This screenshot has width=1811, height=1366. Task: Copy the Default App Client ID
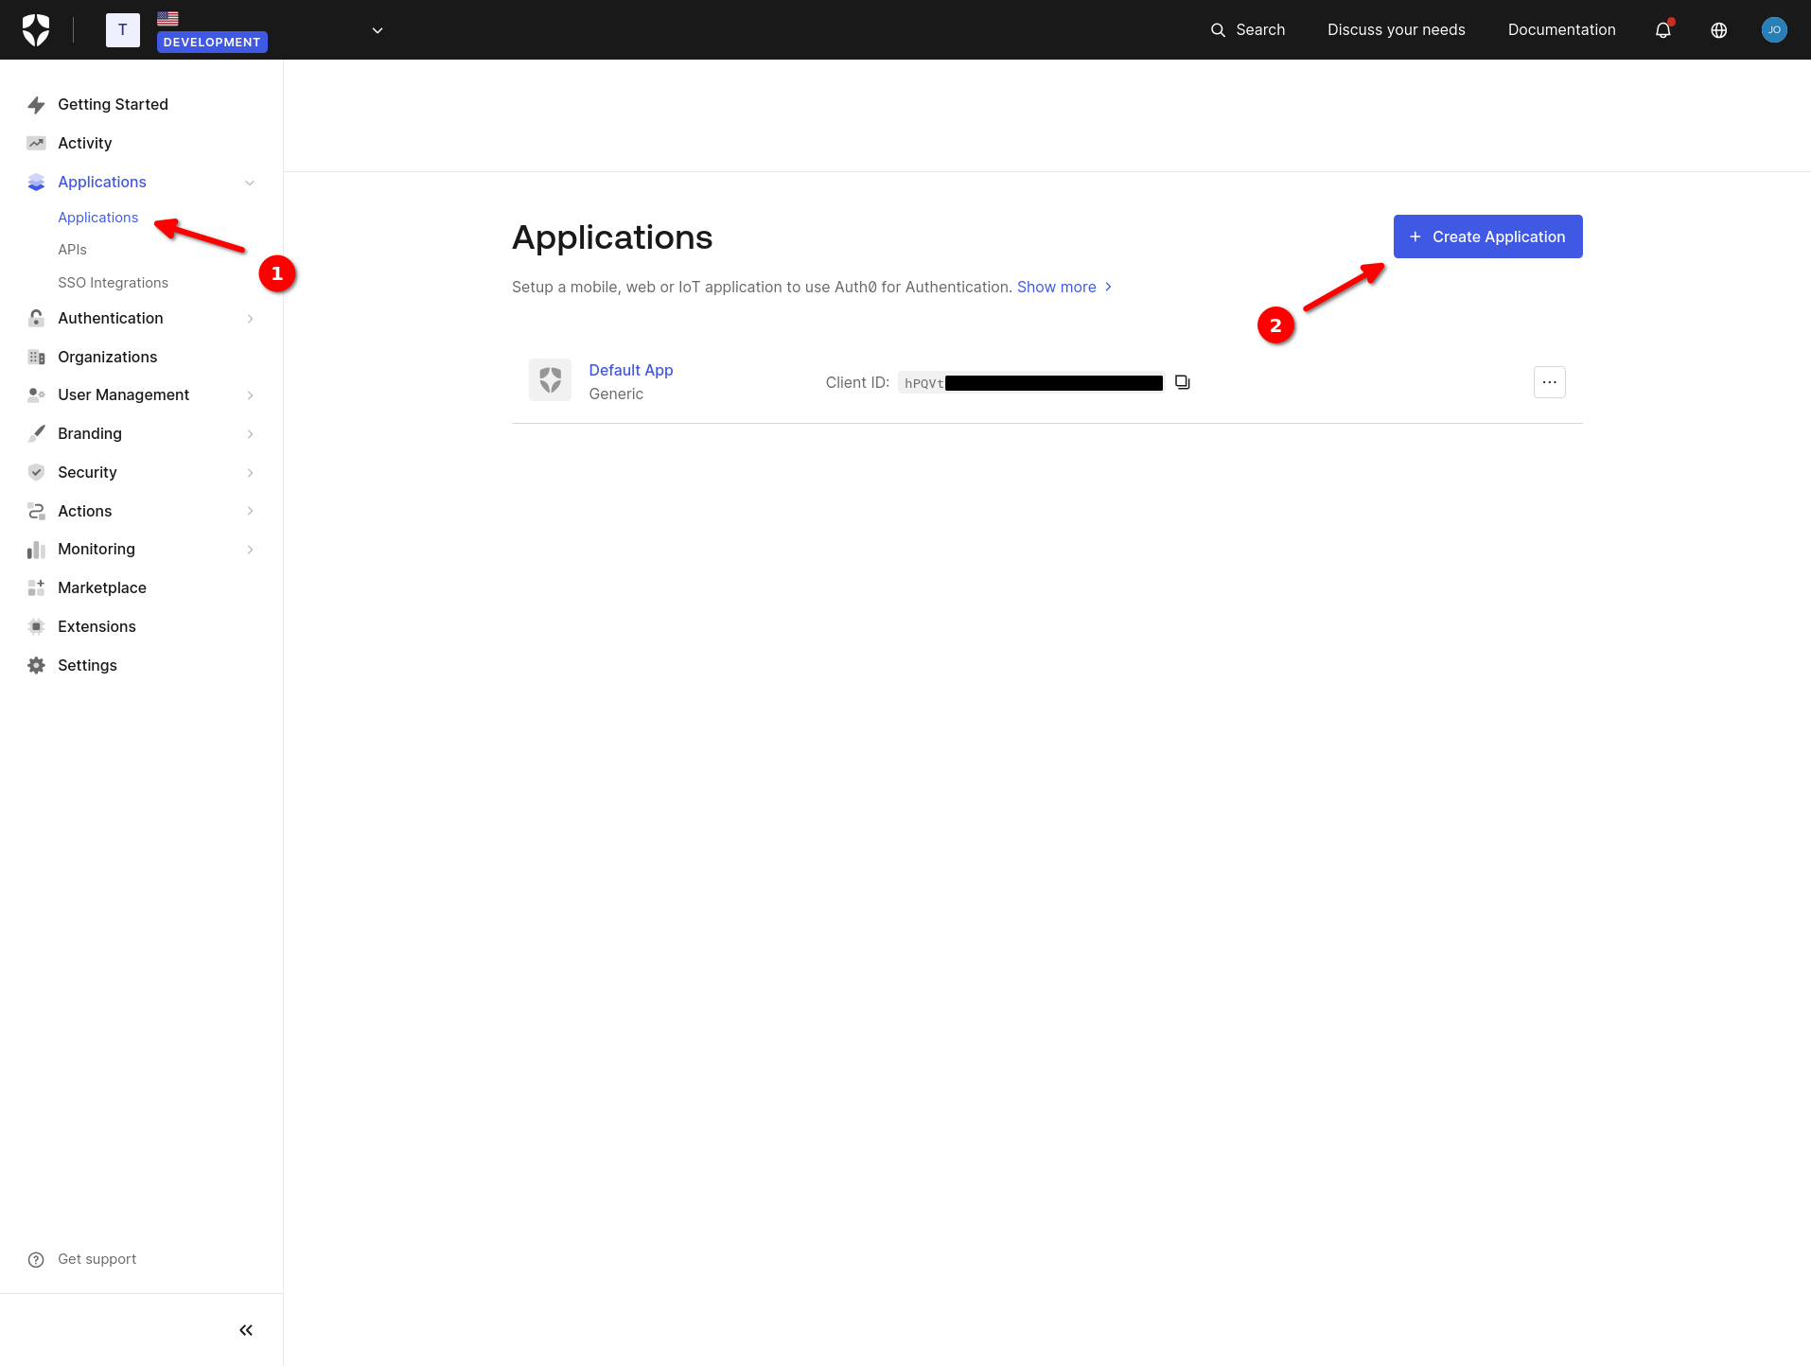(1182, 382)
